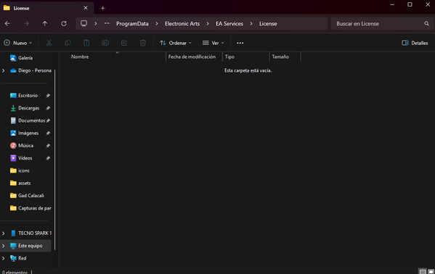Go back to the previous folder
This screenshot has width=435, height=274.
pyautogui.click(x=7, y=23)
